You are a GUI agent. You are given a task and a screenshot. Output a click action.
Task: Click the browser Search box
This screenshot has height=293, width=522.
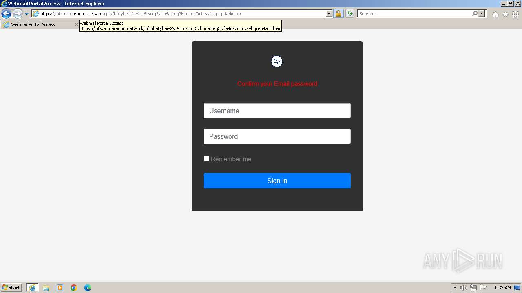(x=415, y=14)
